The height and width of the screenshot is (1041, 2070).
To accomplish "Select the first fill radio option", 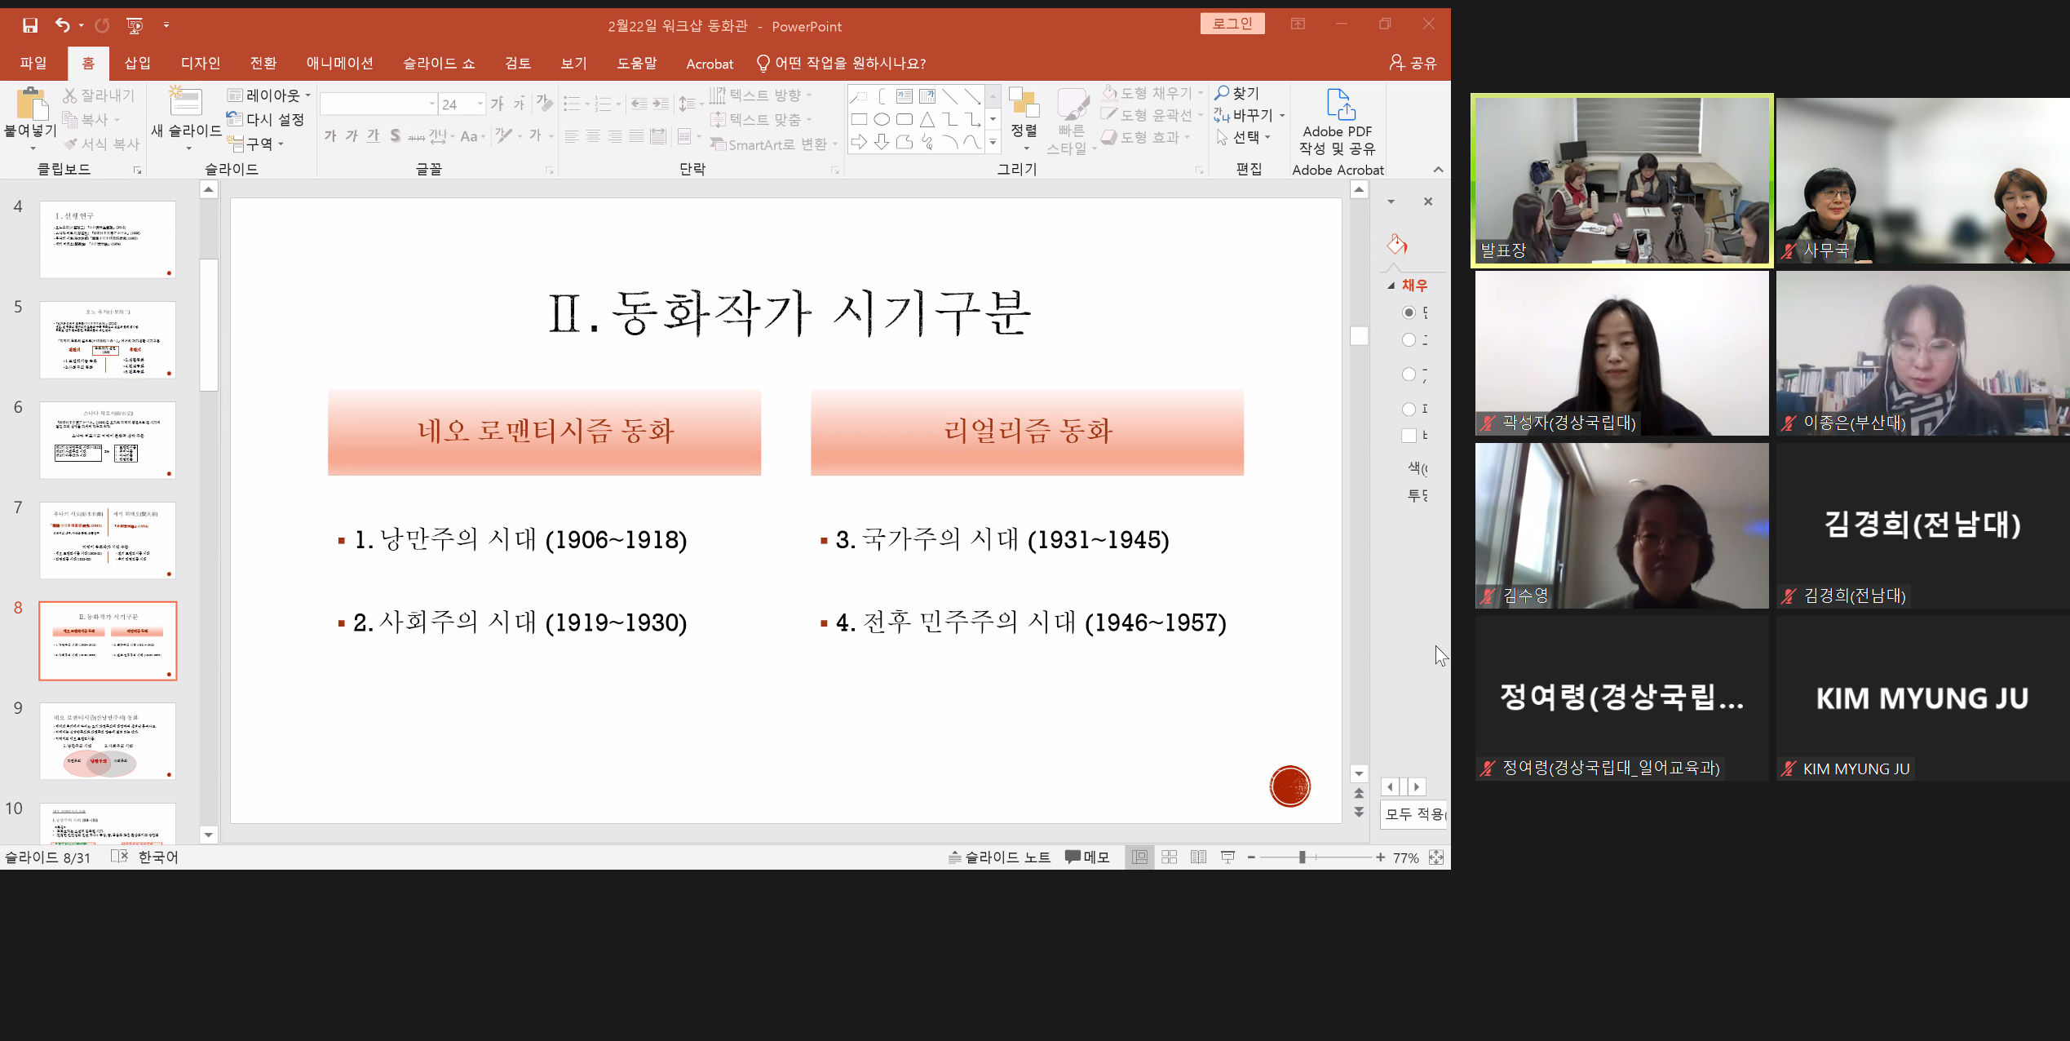I will (1409, 312).
